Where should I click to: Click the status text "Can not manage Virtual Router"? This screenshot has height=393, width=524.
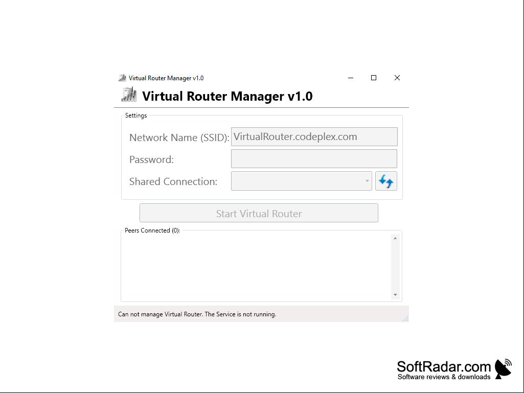(x=160, y=314)
